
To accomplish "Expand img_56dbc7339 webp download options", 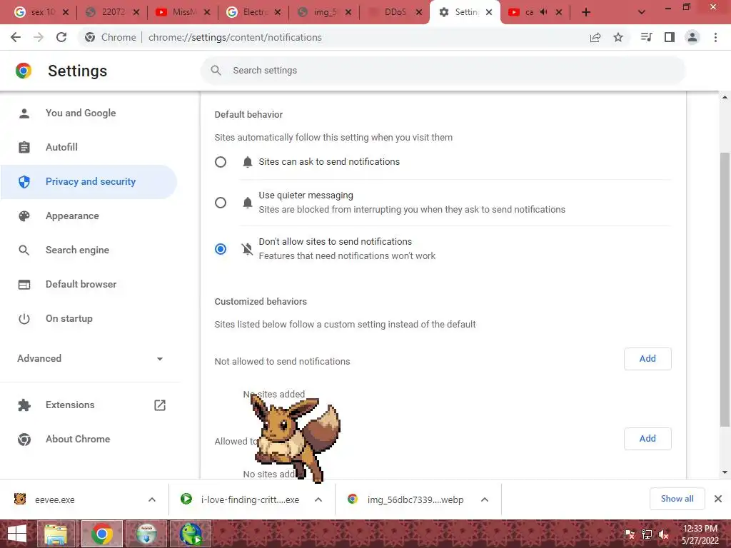I will click(x=485, y=499).
